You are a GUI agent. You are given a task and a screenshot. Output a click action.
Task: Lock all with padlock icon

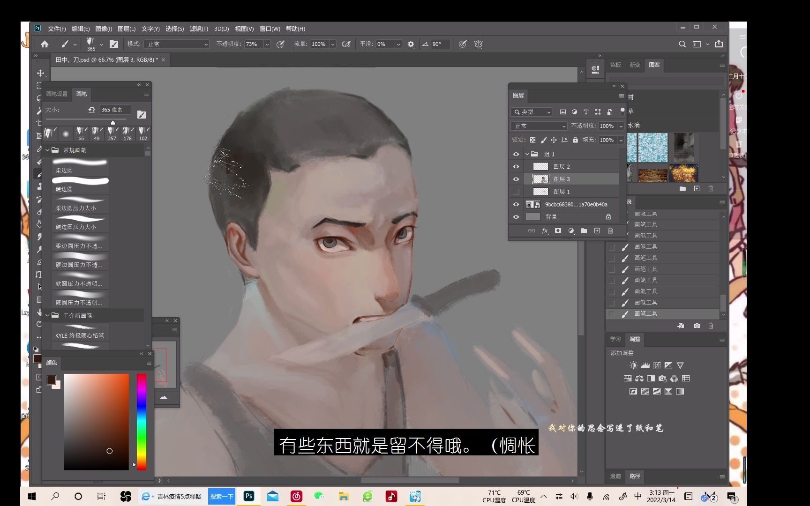tap(575, 140)
